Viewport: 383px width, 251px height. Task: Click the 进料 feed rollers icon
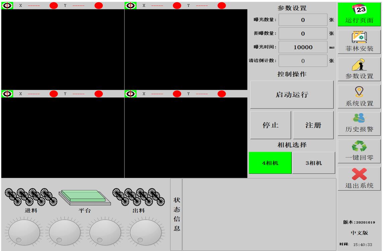31,197
